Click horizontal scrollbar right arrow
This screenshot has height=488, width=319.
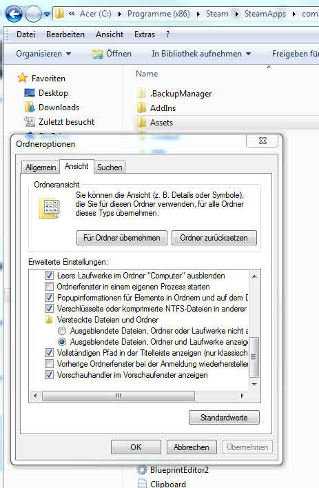coord(242,396)
